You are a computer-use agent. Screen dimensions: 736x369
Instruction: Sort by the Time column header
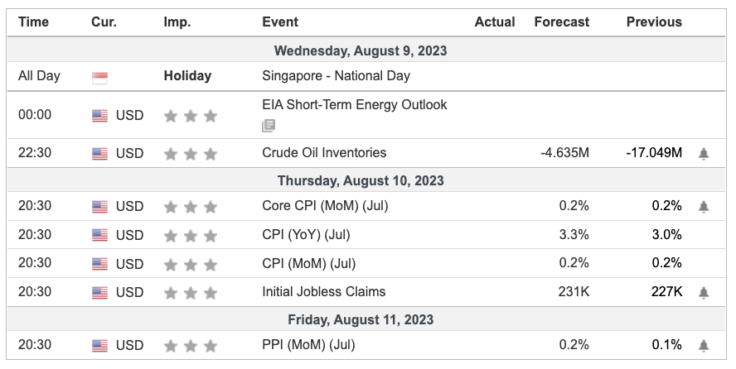coord(34,22)
